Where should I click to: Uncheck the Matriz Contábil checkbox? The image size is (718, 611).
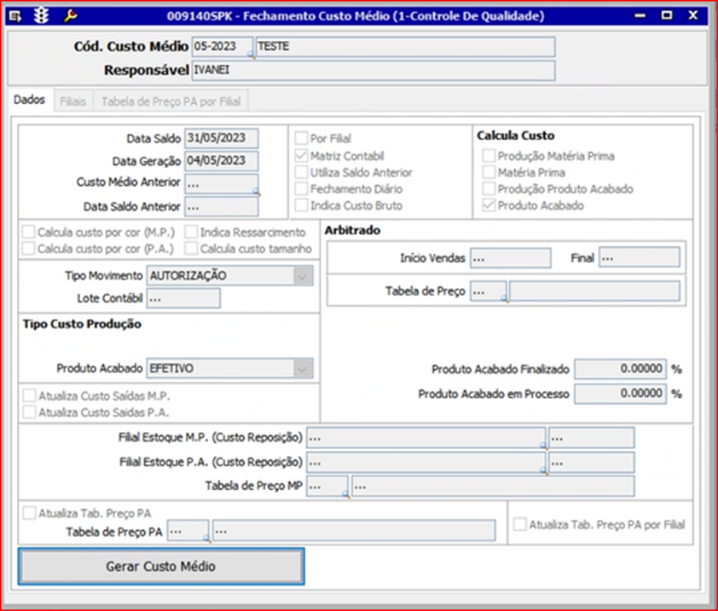tap(301, 156)
